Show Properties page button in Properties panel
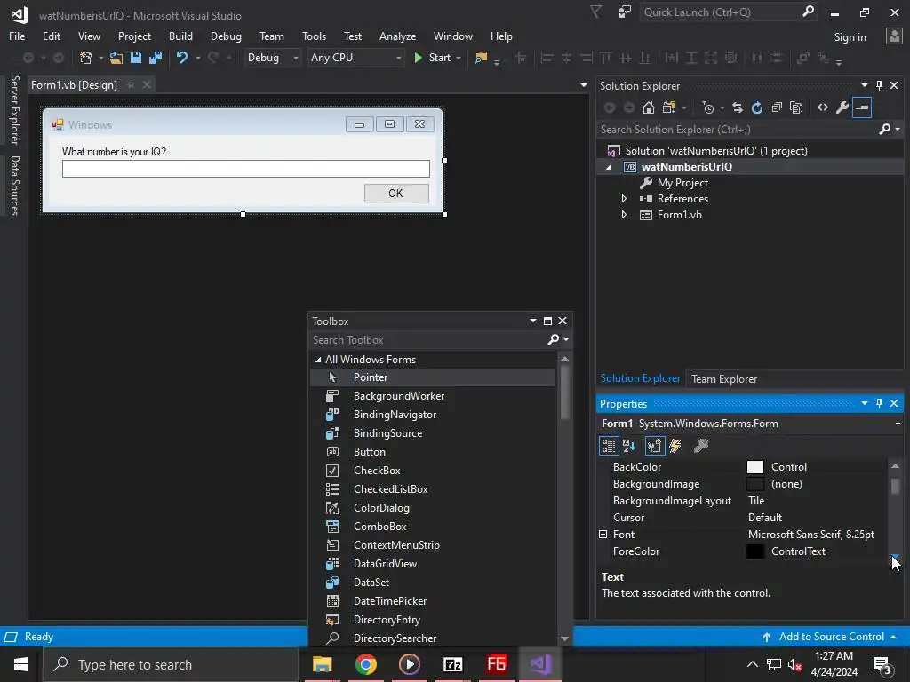This screenshot has height=682, width=910. pyautogui.click(x=655, y=446)
